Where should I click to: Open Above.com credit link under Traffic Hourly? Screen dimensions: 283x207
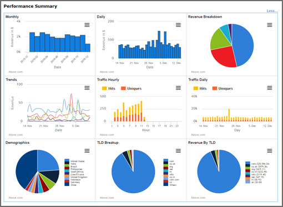tap(107, 134)
